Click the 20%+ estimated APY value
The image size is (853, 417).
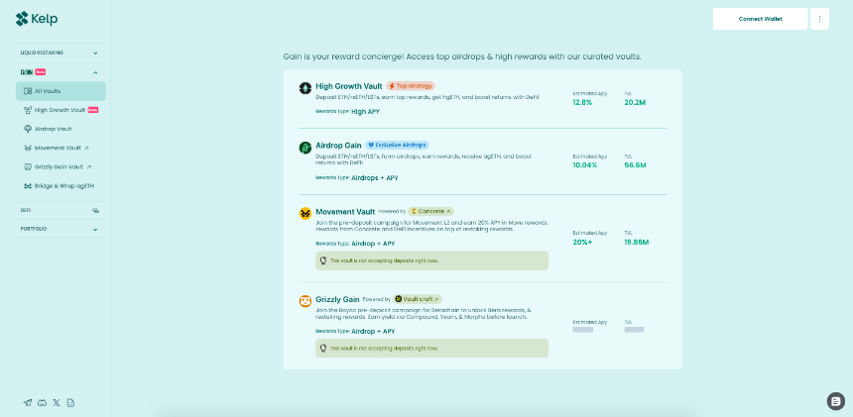point(582,242)
